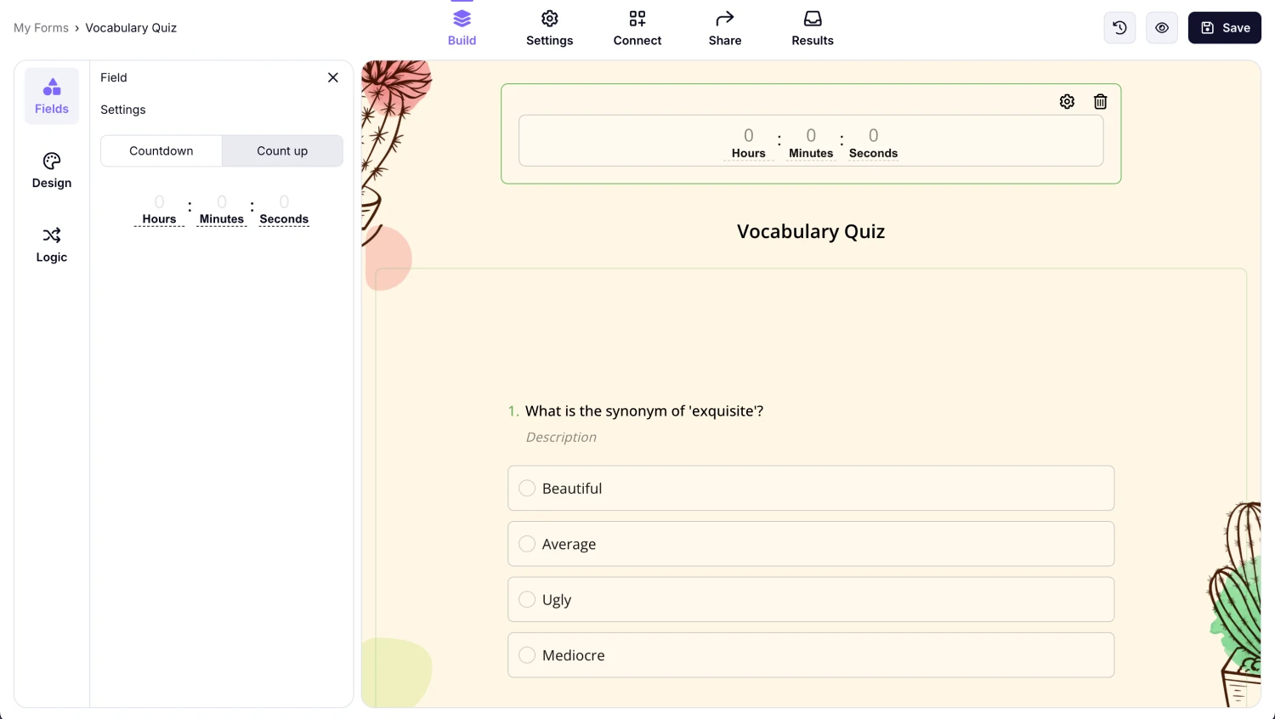Pick the 'Mediocre' radio option

click(527, 655)
